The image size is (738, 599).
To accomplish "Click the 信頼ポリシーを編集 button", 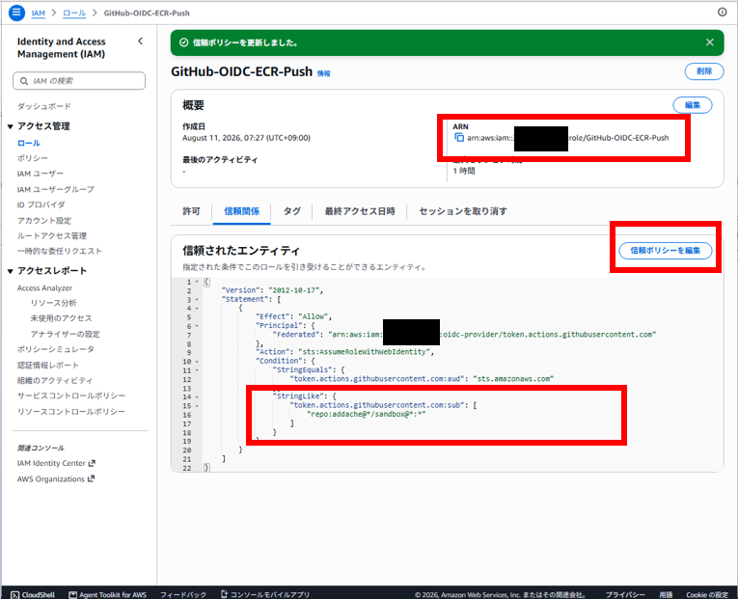I will (665, 251).
